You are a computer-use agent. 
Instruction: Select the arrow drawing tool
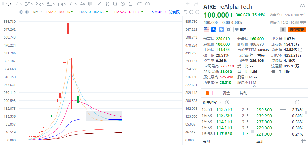pos(72,4)
